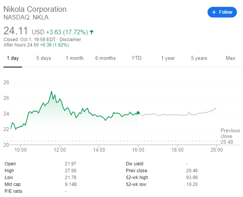The height and width of the screenshot is (197, 243).
Task: Click the 10:00 time axis label
Action: point(21,150)
